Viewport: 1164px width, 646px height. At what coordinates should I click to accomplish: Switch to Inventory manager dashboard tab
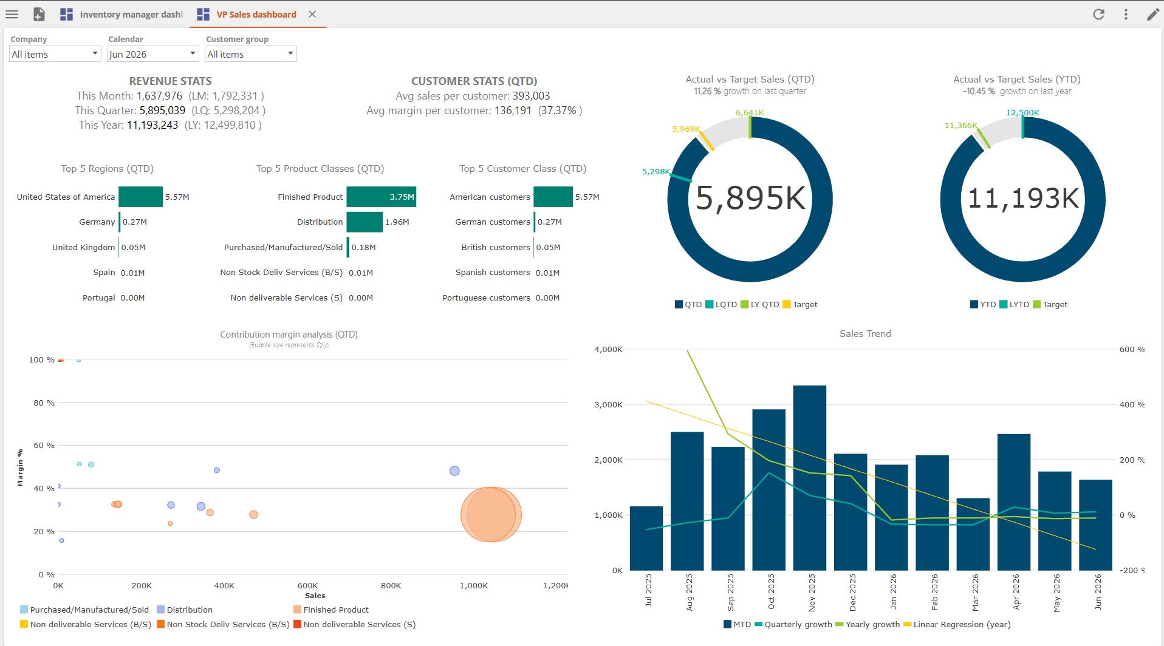point(131,14)
